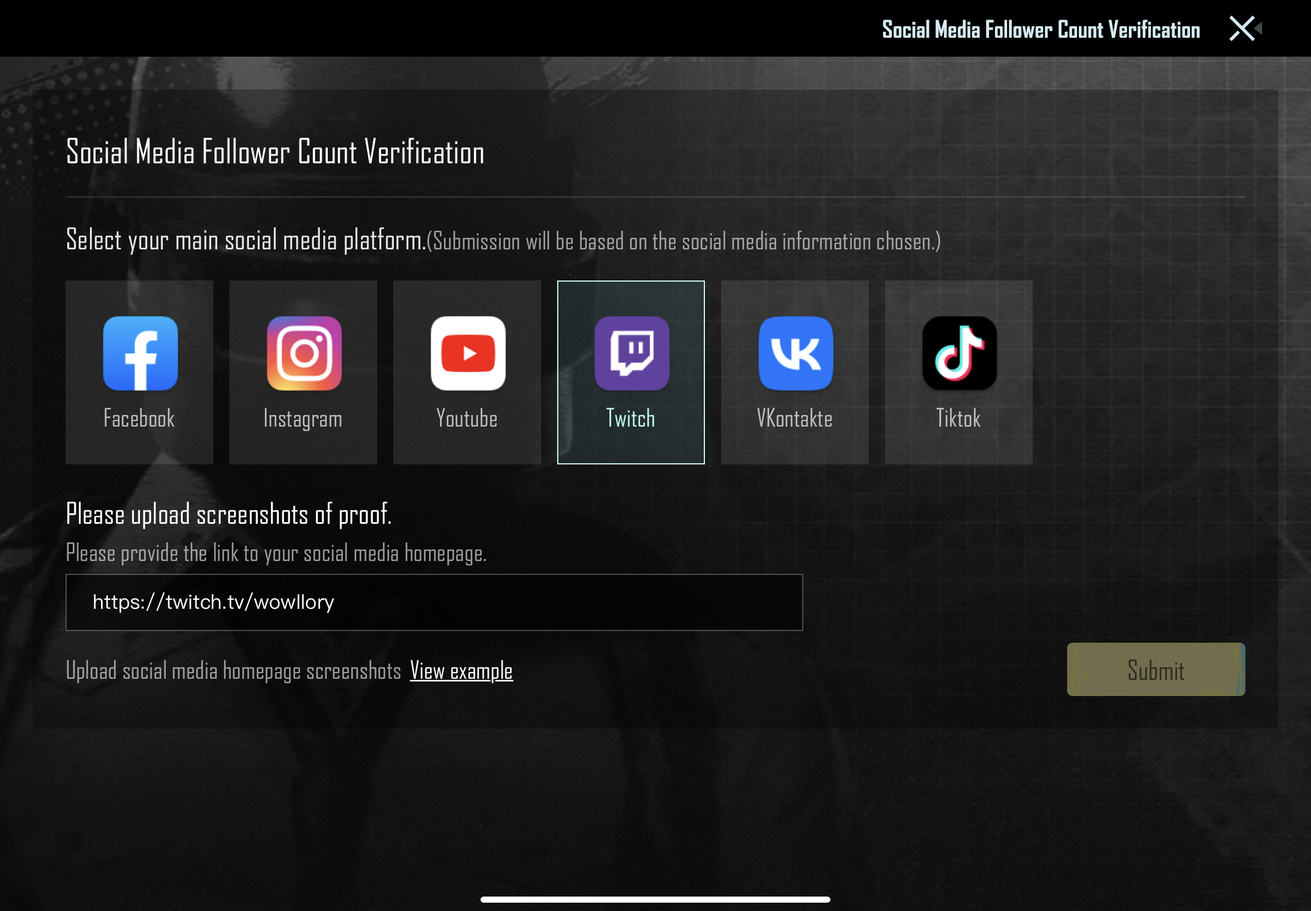
Task: Click the Facebook logo icon
Action: coord(141,353)
